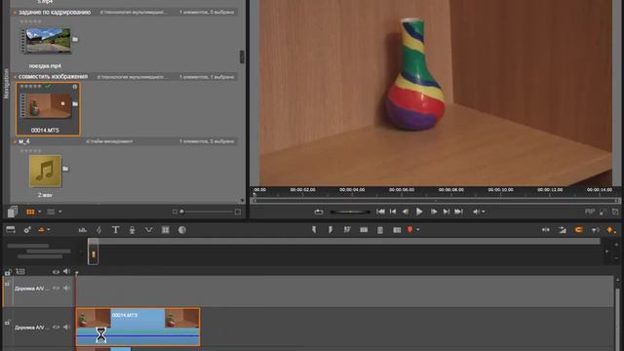Collapse the 'задание по кадрированию' group

(x=16, y=13)
